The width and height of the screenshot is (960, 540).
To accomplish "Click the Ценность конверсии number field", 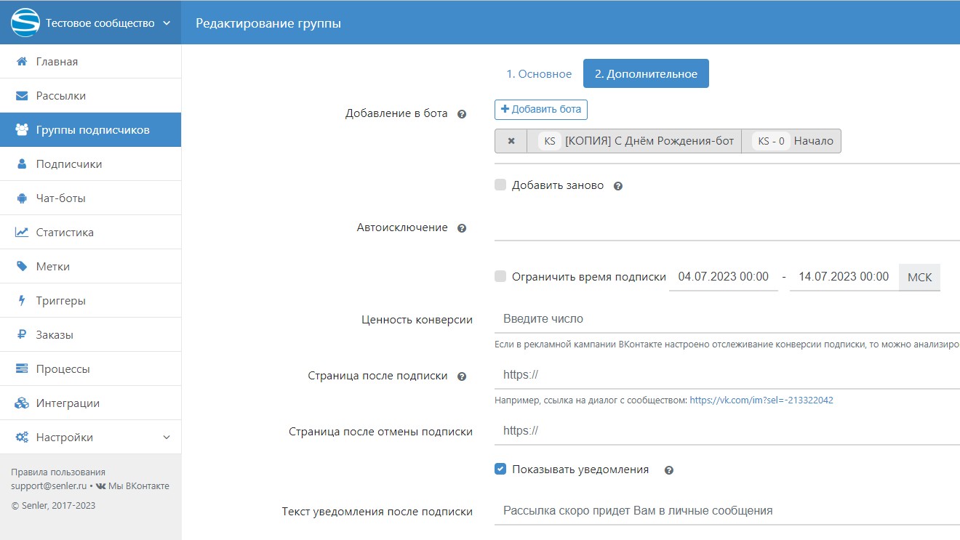I will [727, 319].
